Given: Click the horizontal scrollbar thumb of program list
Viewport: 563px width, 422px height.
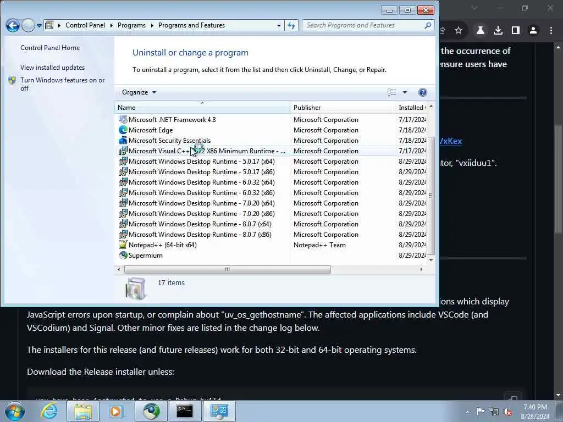Looking at the screenshot, I should tap(227, 269).
